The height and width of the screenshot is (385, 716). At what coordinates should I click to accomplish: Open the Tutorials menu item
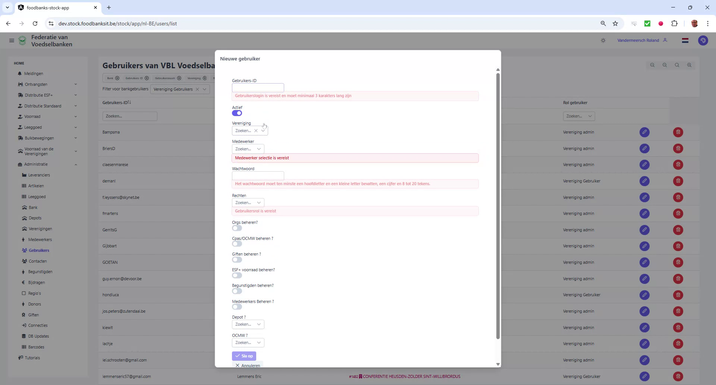[x=32, y=358]
